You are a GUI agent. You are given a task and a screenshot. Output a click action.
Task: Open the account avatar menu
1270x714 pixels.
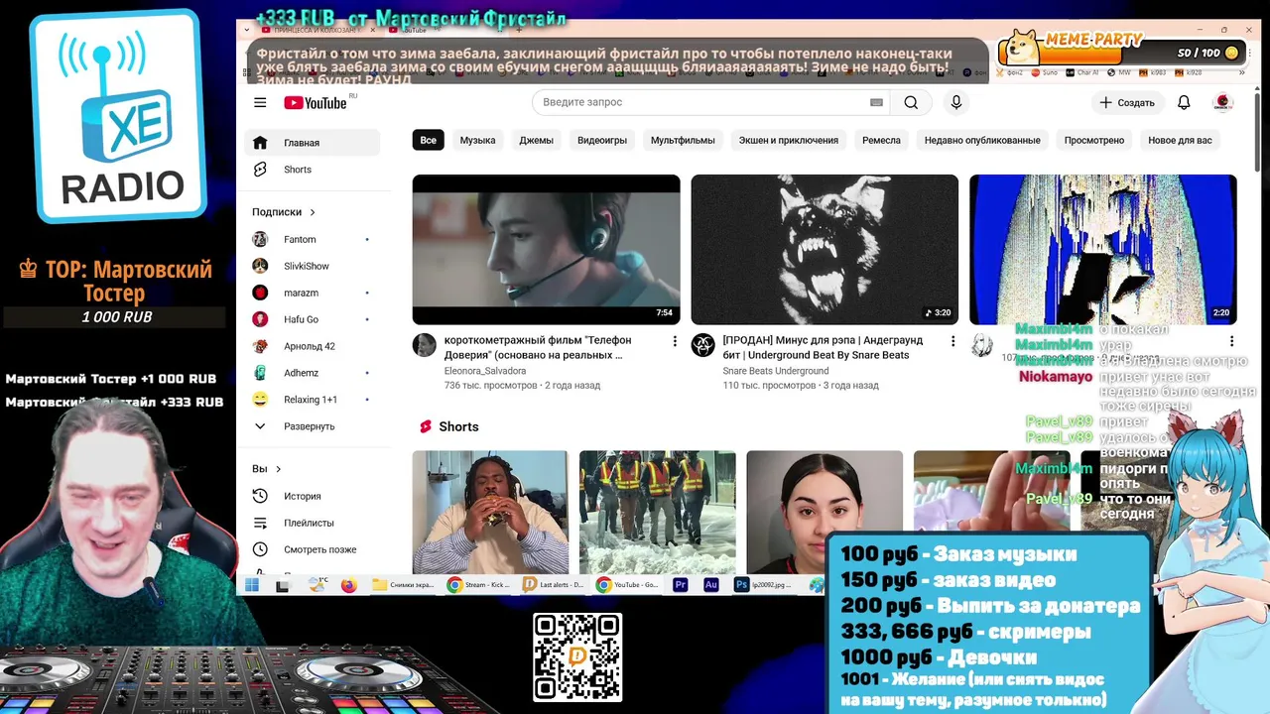point(1222,102)
